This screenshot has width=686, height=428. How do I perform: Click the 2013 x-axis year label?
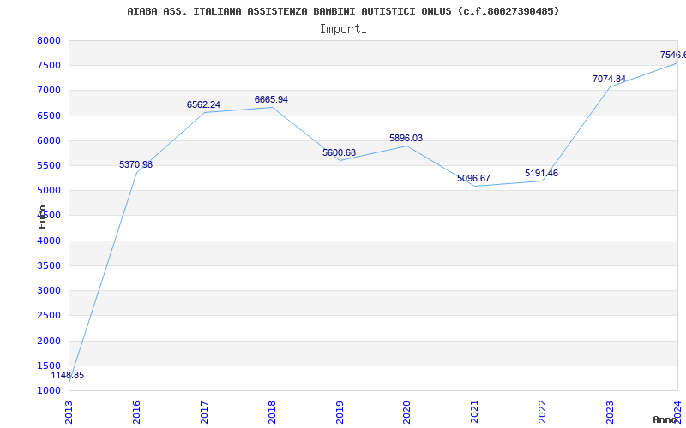69,413
